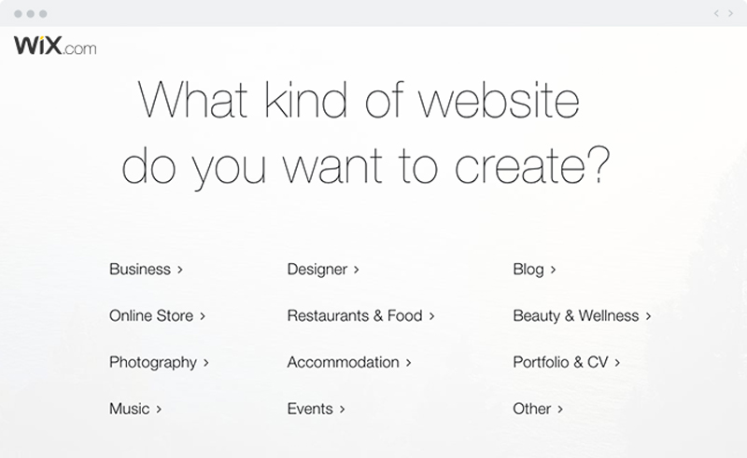Click the arrow beside Designer
The image size is (747, 458).
[356, 270]
